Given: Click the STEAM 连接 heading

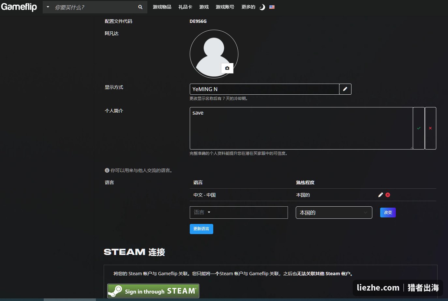Looking at the screenshot, I should [x=134, y=252].
